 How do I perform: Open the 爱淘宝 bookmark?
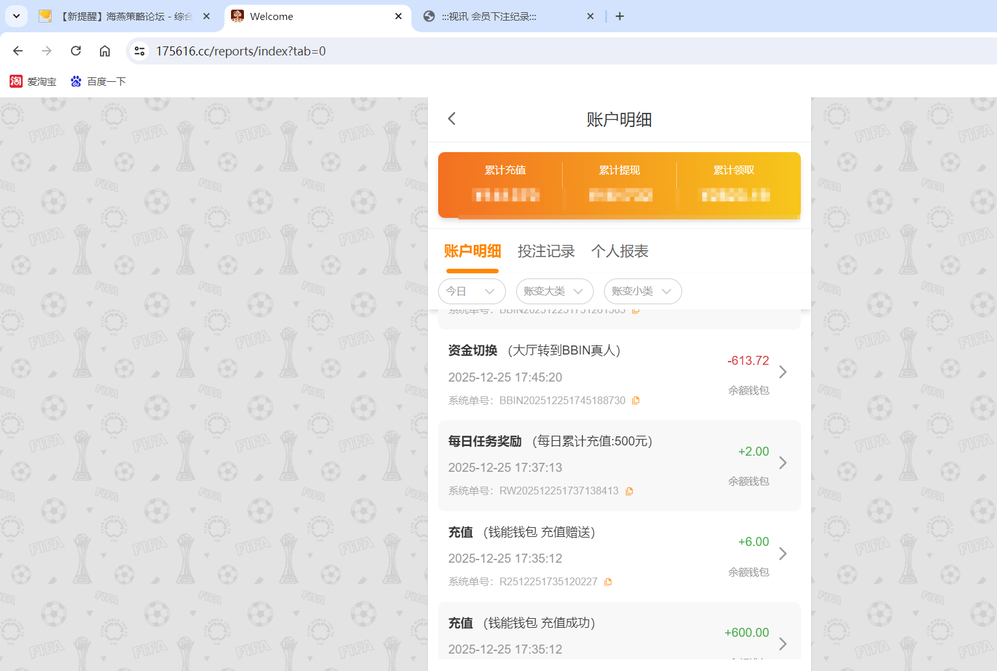tap(33, 81)
